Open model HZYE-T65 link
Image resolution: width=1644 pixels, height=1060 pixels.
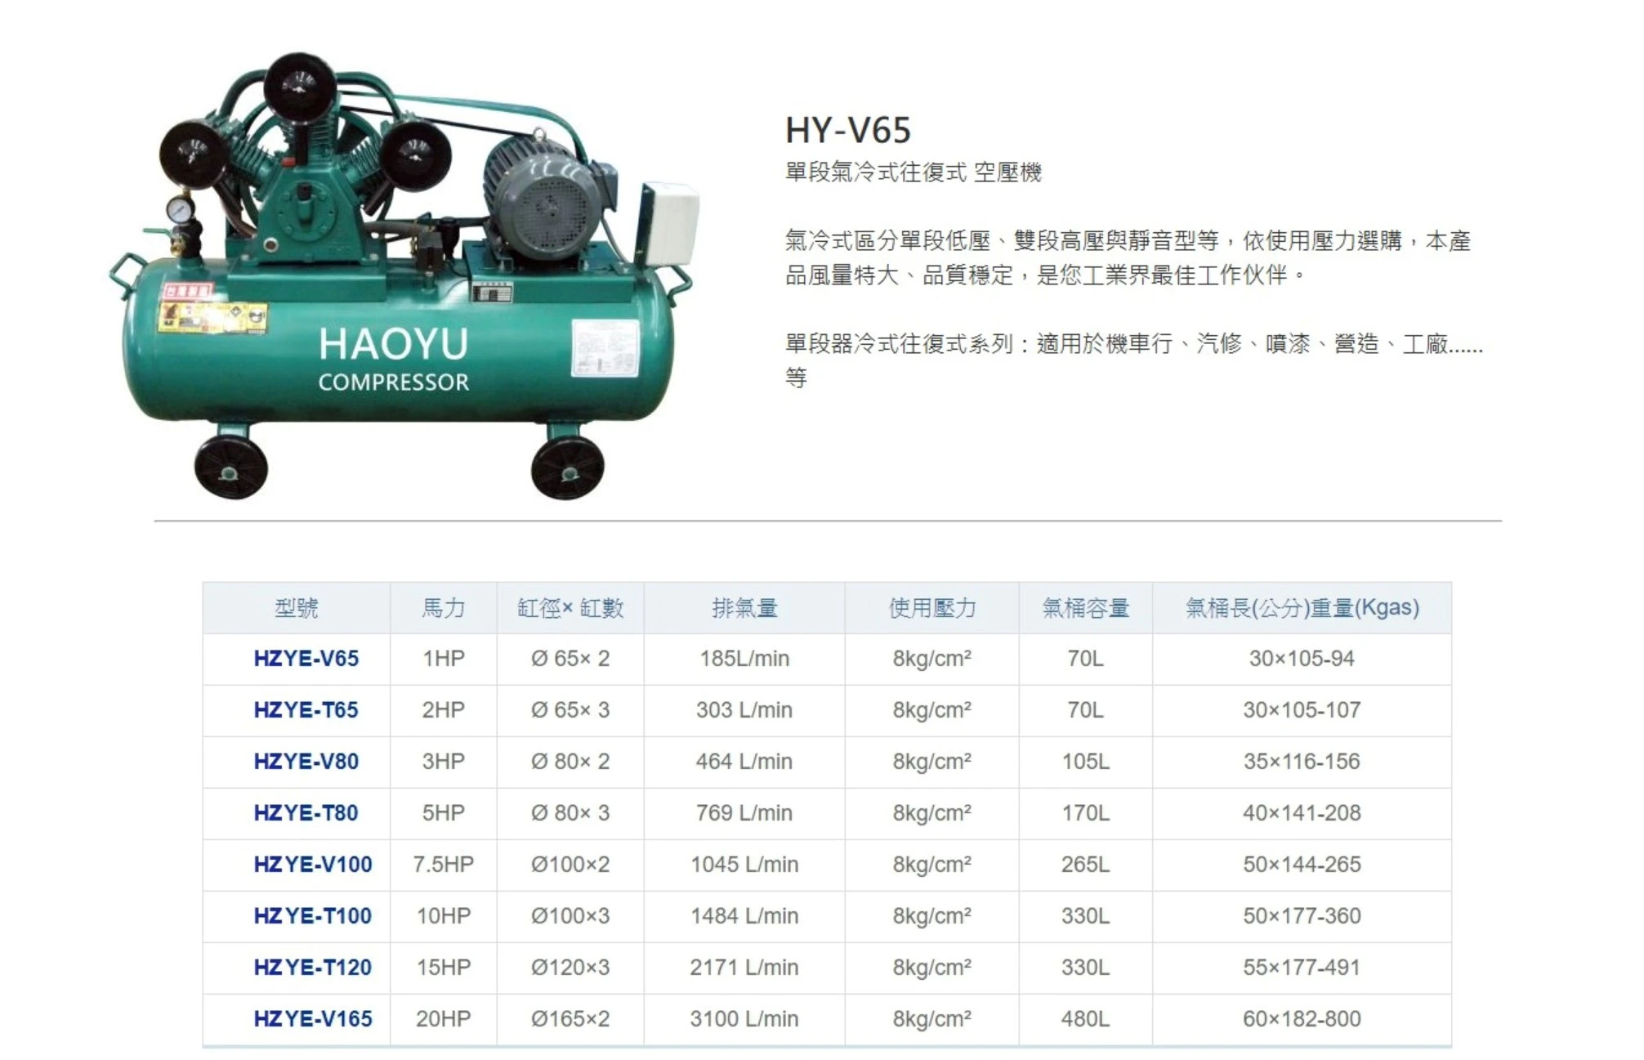[306, 710]
